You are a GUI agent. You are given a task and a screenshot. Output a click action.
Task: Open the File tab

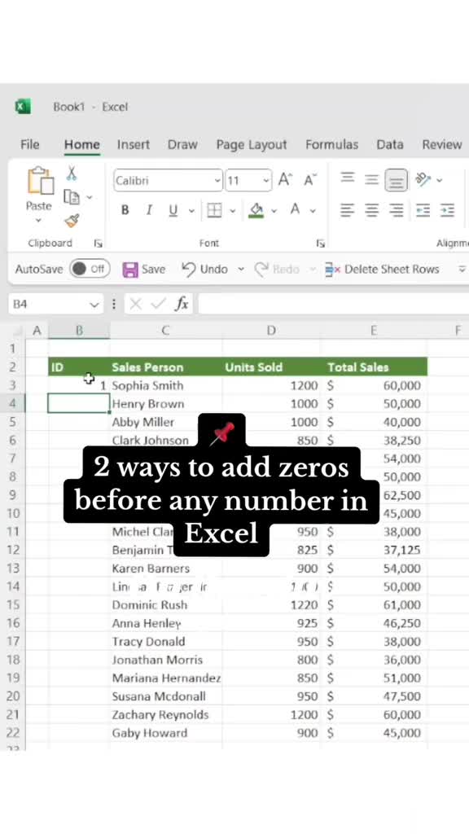coord(30,145)
